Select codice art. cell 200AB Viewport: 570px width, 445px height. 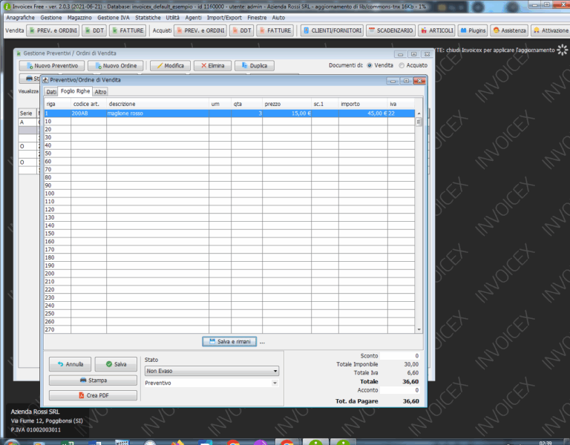coord(89,113)
